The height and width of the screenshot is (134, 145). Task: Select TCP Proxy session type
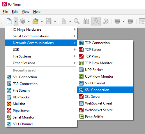click(x=105, y=56)
